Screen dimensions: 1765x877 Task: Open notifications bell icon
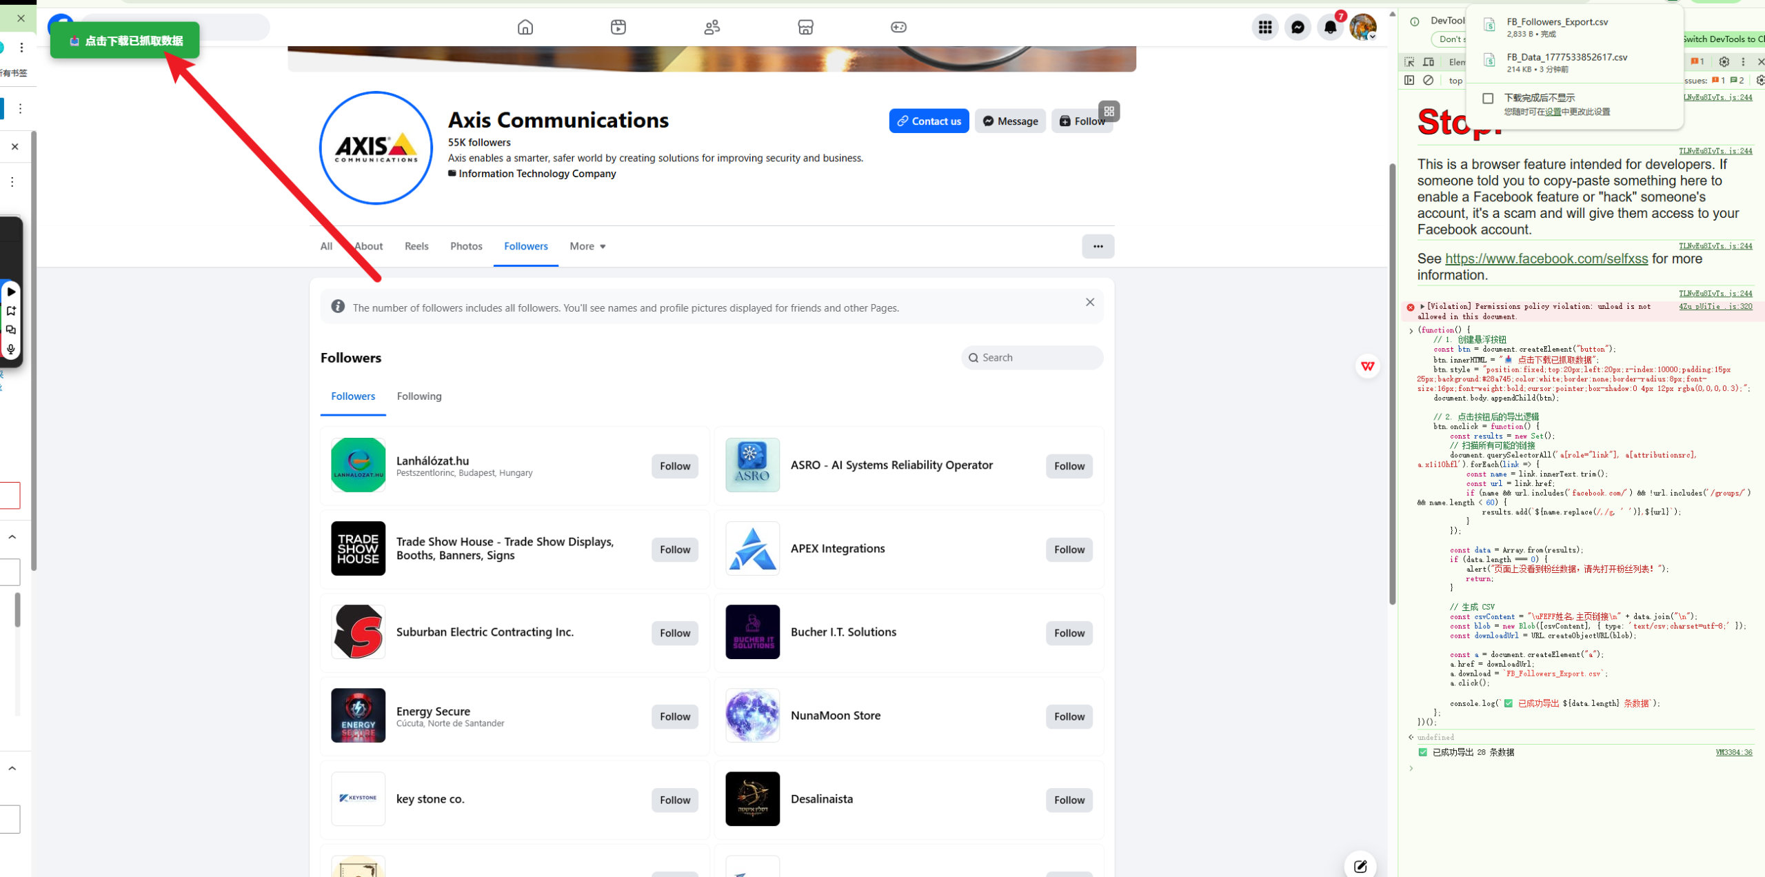[1330, 28]
